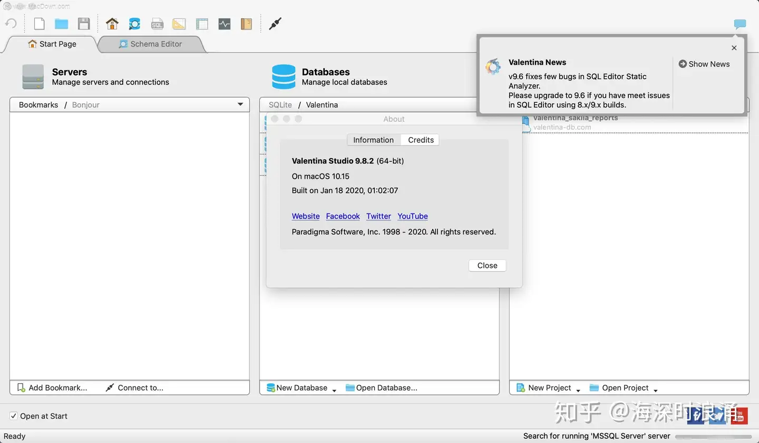Open the brown notebook toolbar icon

click(x=246, y=24)
